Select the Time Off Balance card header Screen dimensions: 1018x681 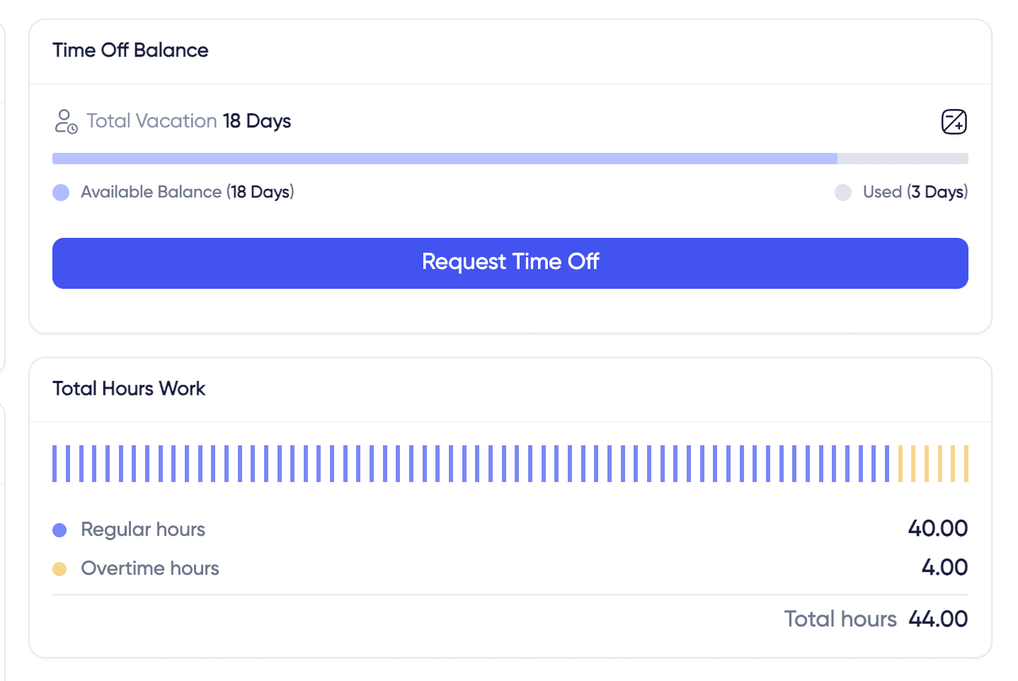[x=131, y=50]
